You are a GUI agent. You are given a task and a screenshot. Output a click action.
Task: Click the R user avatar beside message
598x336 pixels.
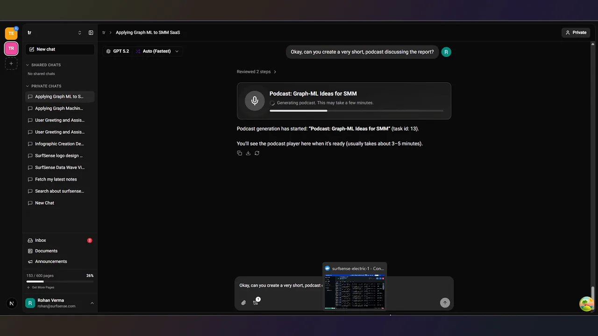point(446,52)
